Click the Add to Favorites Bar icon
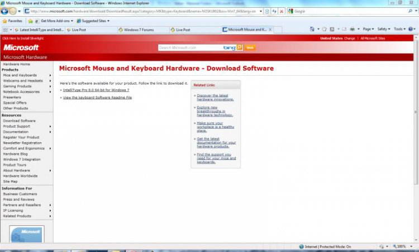Image resolution: width=419 pixels, height=252 pixels. click(x=31, y=21)
